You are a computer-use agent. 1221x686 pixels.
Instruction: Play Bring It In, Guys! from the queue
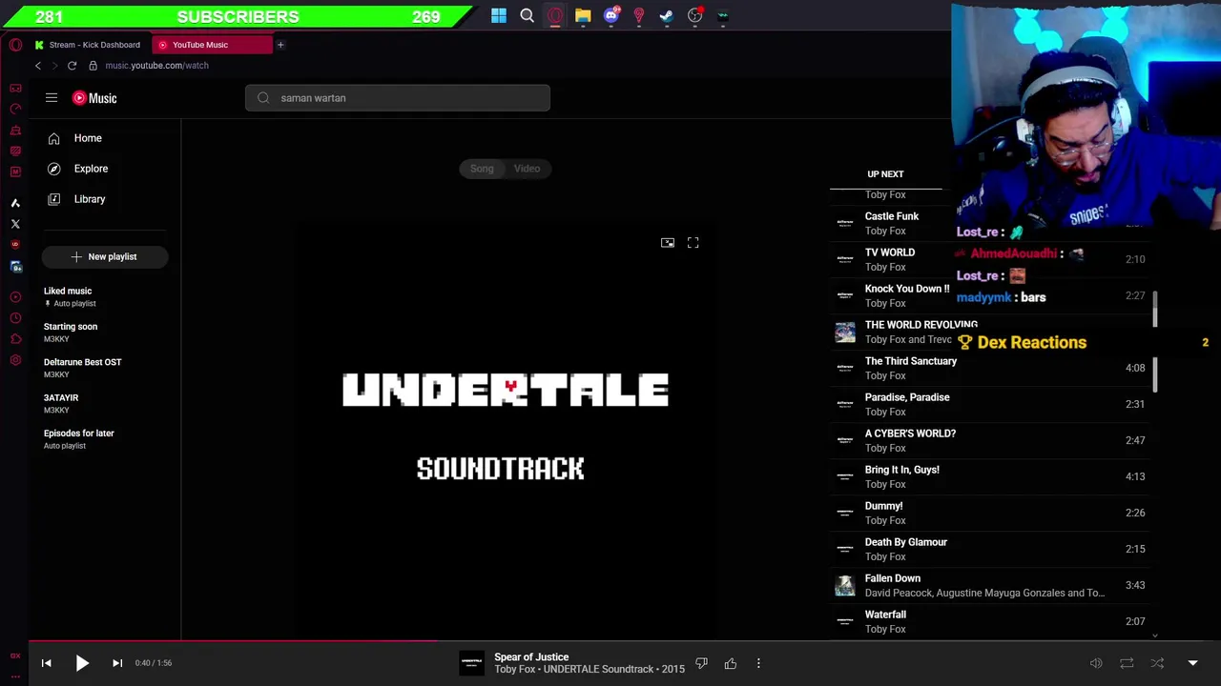990,476
